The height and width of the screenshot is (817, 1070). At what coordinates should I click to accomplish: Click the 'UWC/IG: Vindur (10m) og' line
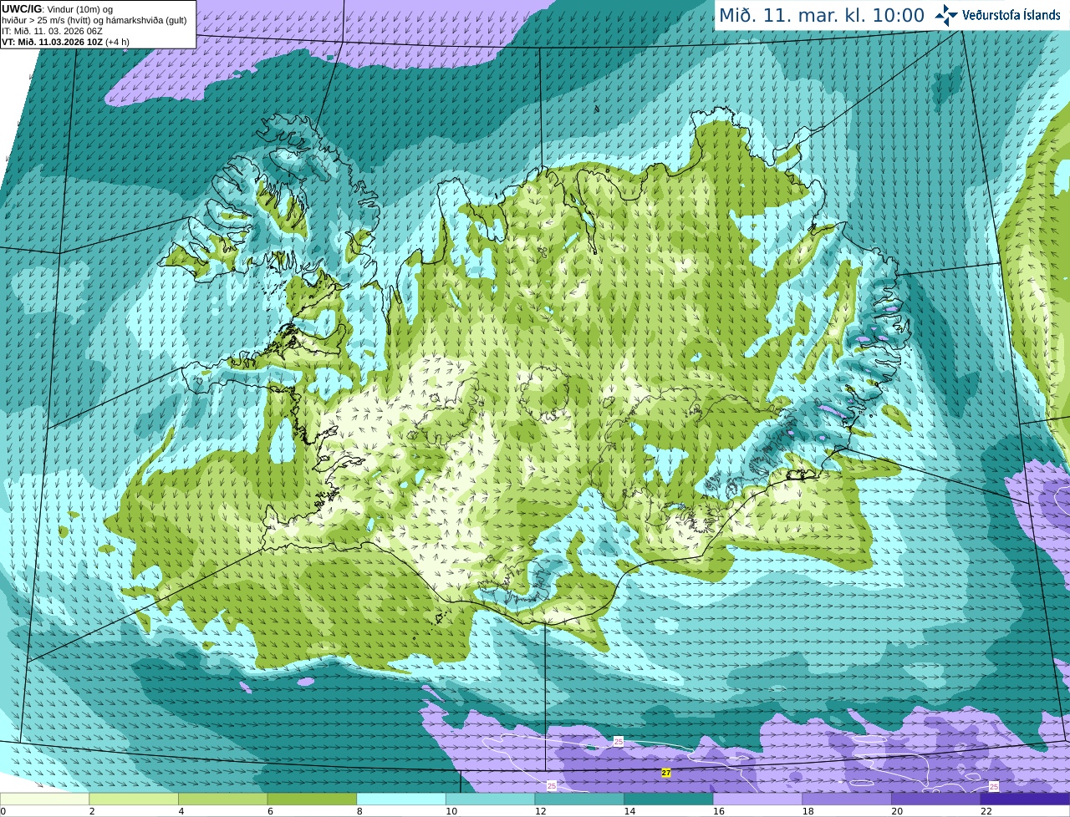point(57,8)
